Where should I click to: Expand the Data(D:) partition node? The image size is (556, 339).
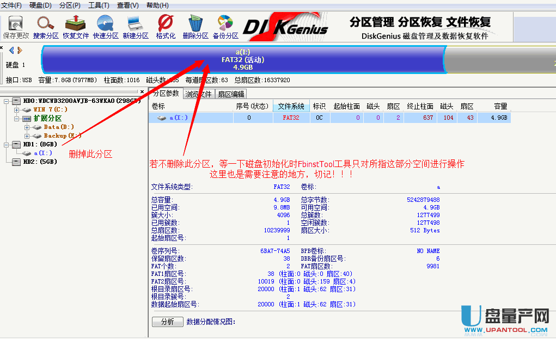click(27, 127)
